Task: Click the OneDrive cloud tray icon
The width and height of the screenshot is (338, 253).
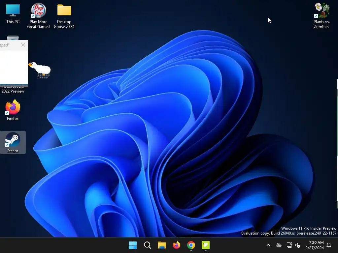Action: pos(279,245)
